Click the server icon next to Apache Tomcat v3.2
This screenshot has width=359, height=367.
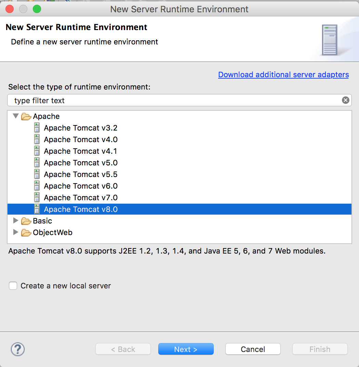[37, 128]
